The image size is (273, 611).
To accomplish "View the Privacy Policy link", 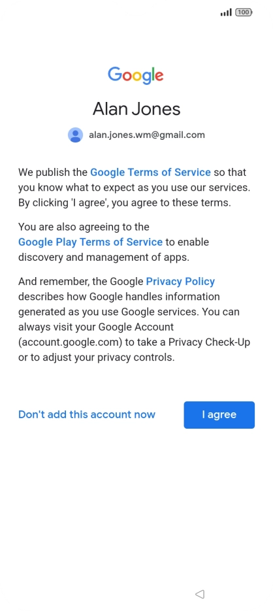I will [180, 282].
